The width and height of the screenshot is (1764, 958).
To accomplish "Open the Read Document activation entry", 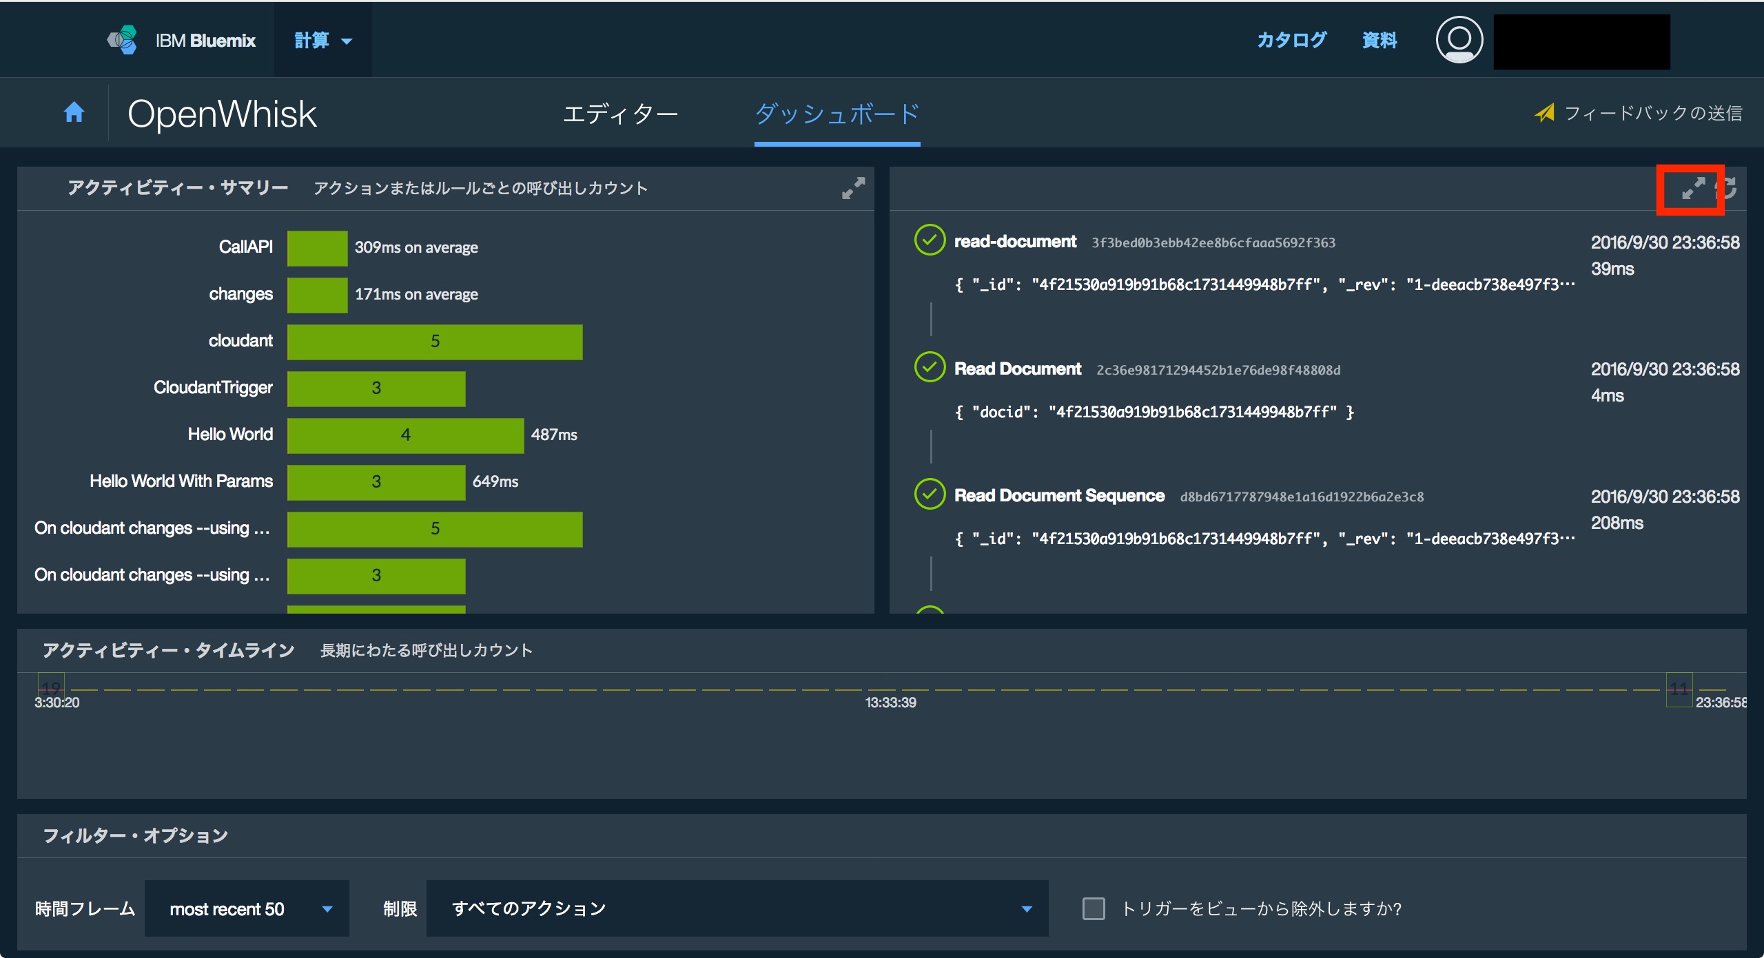I will pos(1018,369).
